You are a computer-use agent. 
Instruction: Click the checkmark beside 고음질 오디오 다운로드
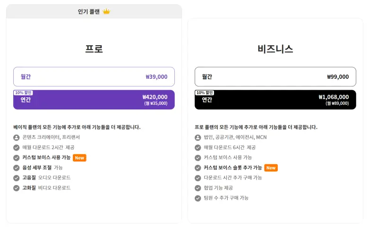pyautogui.click(x=17, y=178)
